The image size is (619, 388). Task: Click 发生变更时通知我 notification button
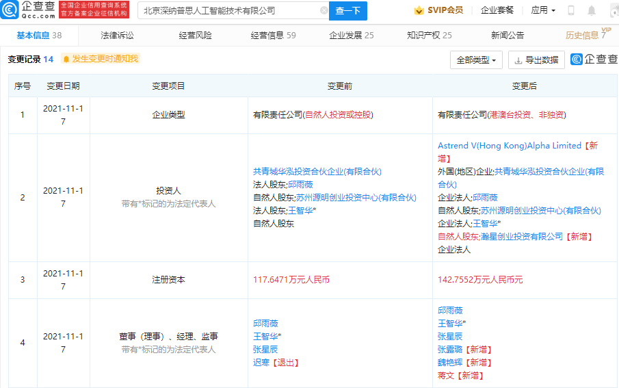pos(101,59)
